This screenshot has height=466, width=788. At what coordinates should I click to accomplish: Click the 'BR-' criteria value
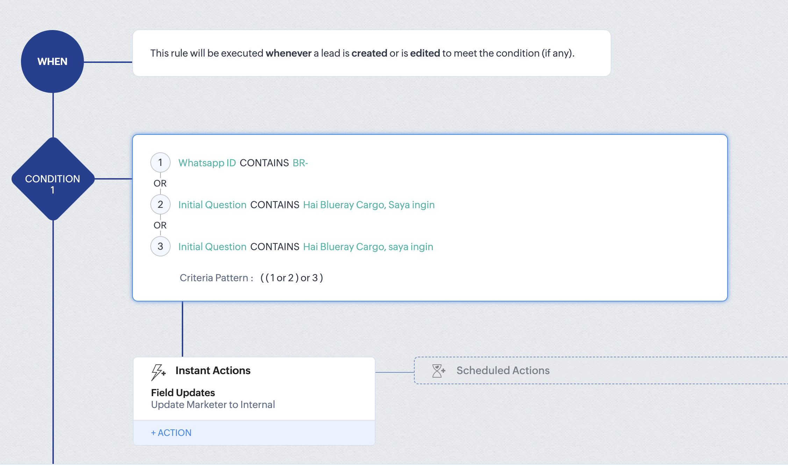(300, 163)
